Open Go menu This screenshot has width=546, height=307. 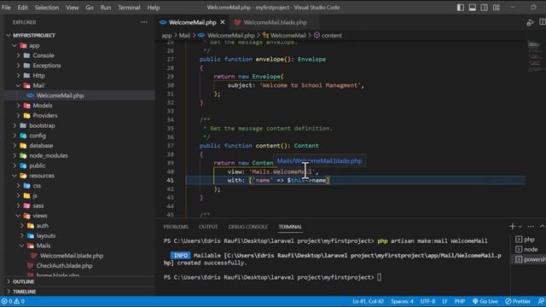pos(90,8)
